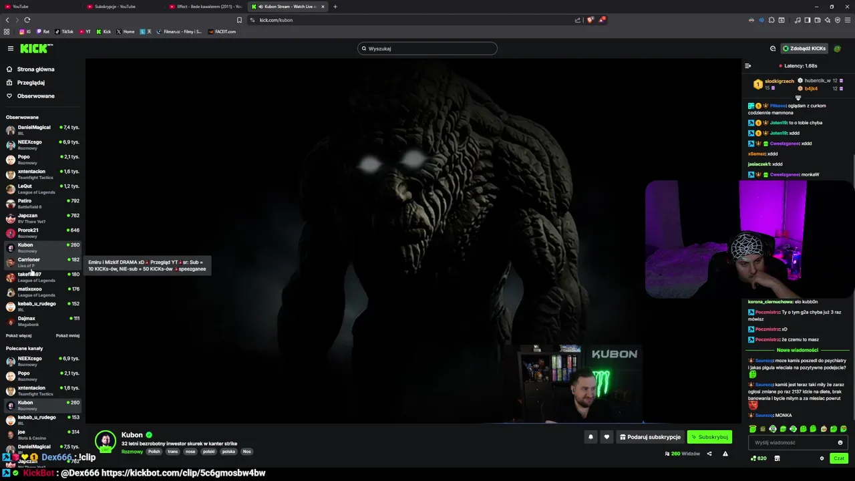This screenshot has width=855, height=481.
Task: Click the music note playlist icon
Action: 798,20
